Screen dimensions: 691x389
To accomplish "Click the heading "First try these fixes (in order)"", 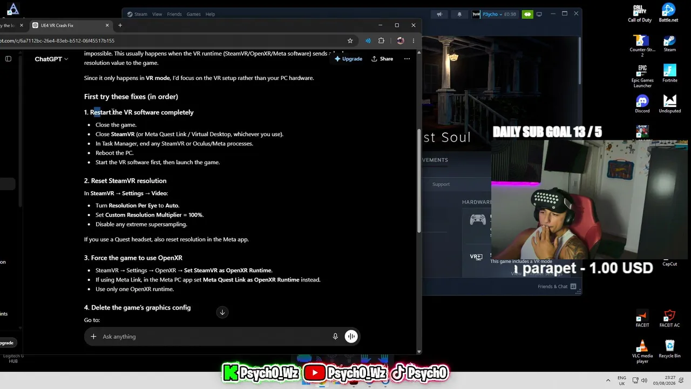I will coord(131,97).
